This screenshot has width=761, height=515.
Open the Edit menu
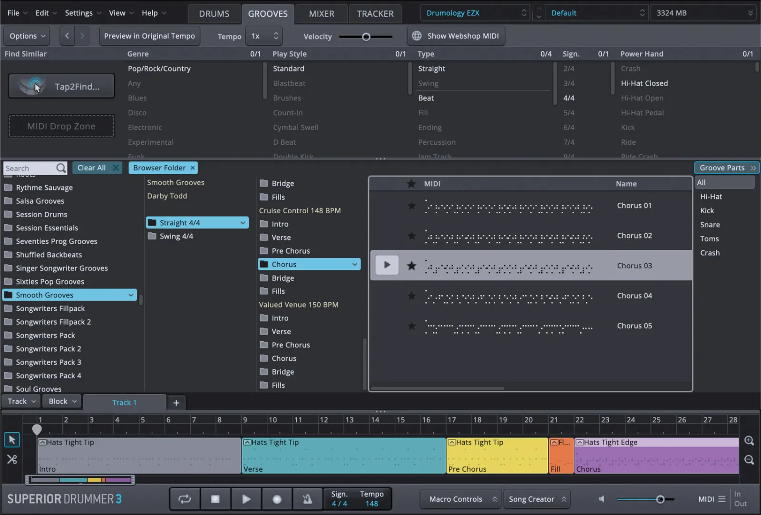pos(46,13)
